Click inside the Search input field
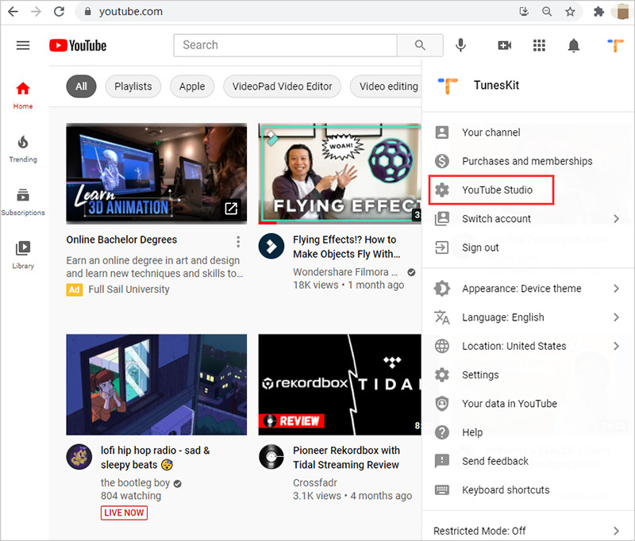 [286, 45]
